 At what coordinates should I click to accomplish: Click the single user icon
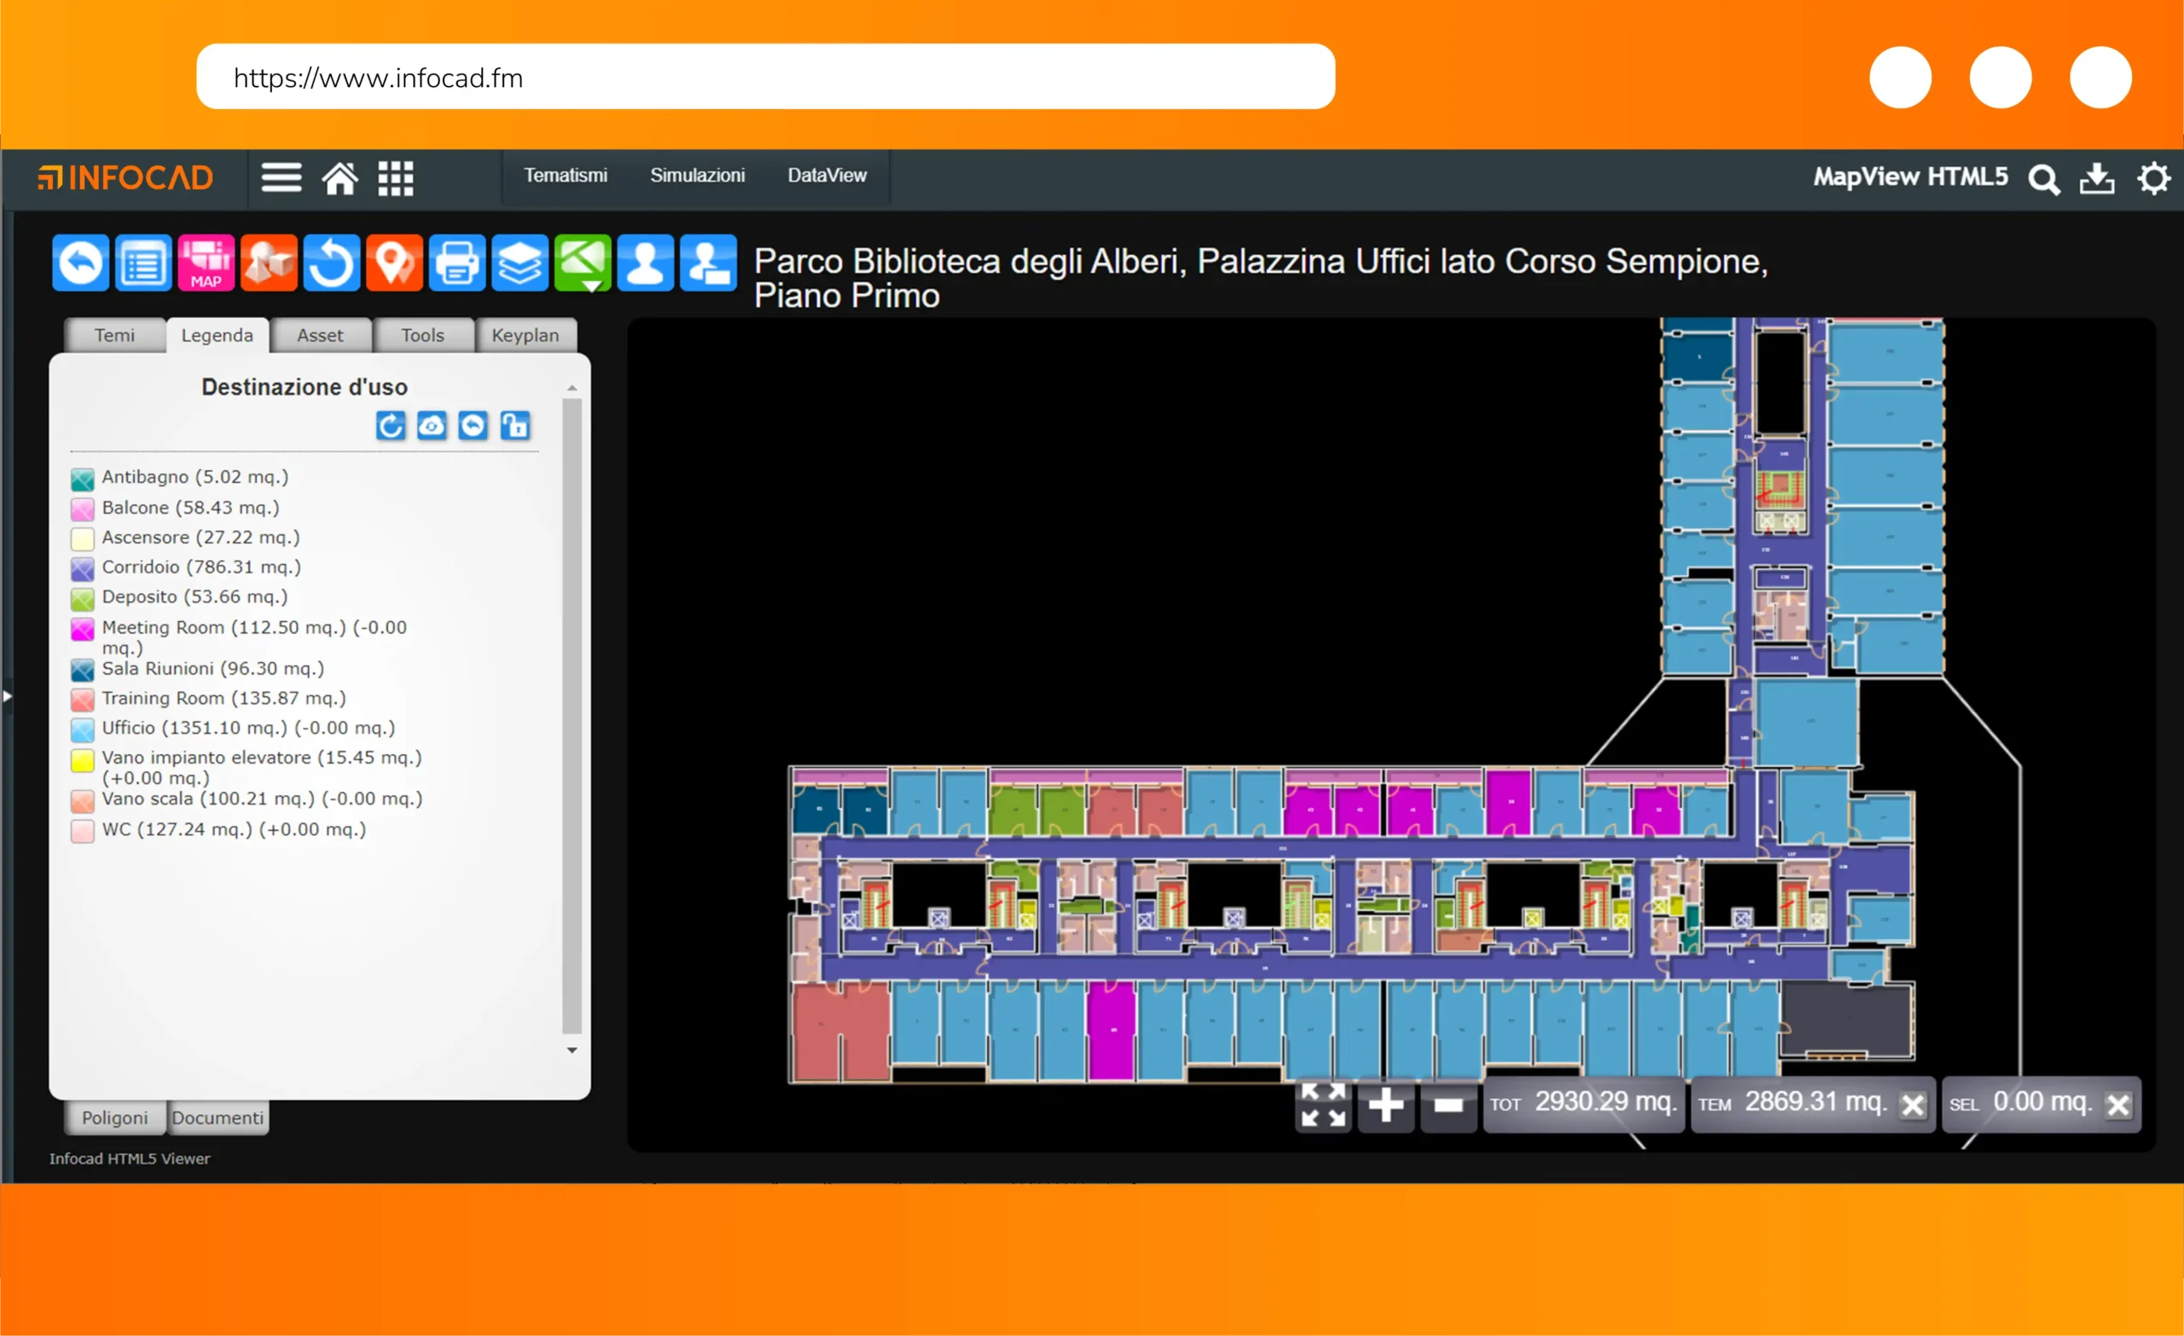coord(645,263)
